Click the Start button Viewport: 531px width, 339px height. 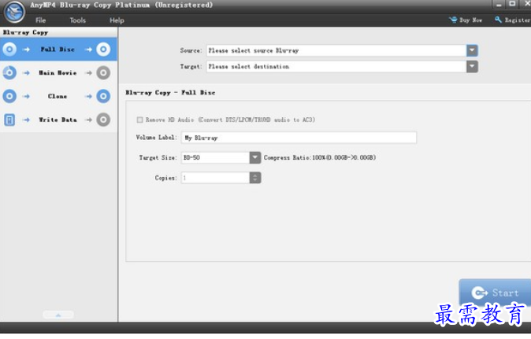[x=495, y=293]
